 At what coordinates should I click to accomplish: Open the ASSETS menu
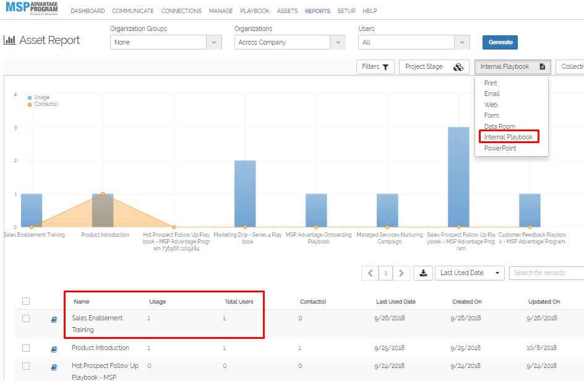(x=287, y=11)
